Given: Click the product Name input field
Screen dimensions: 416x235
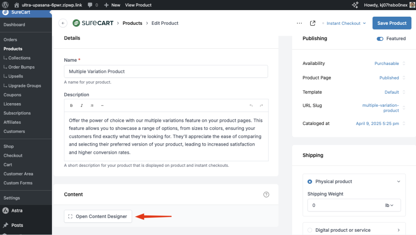Looking at the screenshot, I should tap(166, 71).
